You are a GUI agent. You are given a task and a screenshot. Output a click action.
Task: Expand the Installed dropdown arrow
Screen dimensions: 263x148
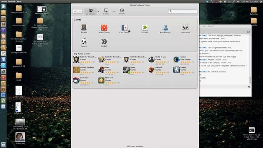point(114,12)
